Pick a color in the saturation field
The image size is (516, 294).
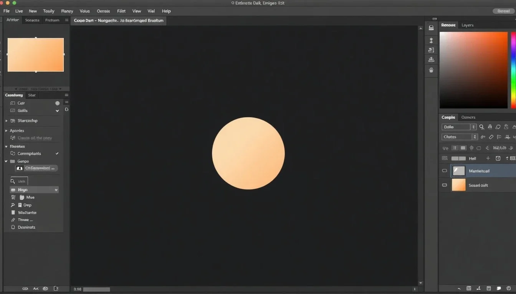click(473, 70)
